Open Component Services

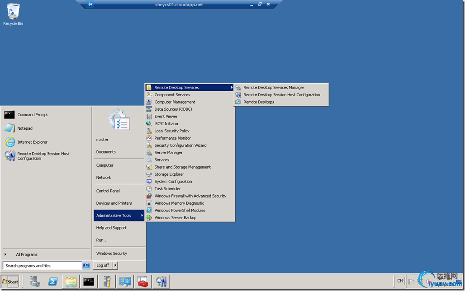(x=190, y=95)
